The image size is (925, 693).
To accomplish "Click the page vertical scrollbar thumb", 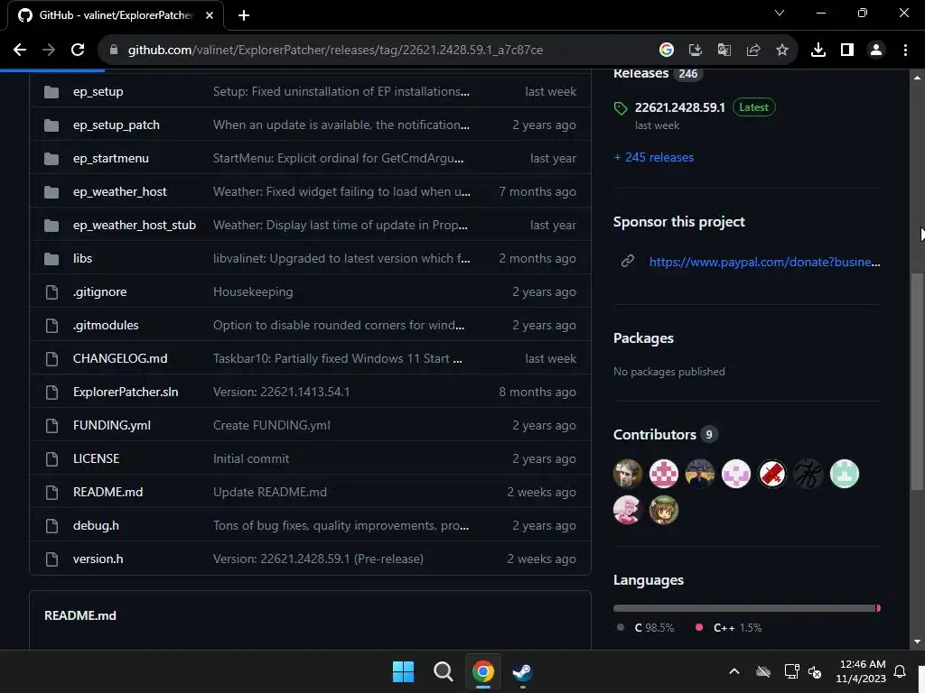I will (x=916, y=382).
